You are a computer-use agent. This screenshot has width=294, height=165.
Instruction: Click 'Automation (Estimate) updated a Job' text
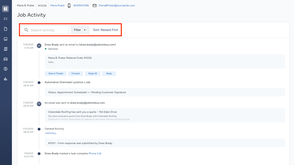pyautogui.click(x=68, y=82)
